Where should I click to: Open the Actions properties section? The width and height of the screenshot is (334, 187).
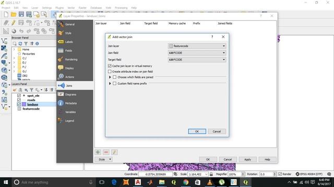click(x=75, y=77)
